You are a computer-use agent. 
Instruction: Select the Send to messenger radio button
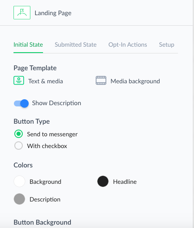[19, 134]
